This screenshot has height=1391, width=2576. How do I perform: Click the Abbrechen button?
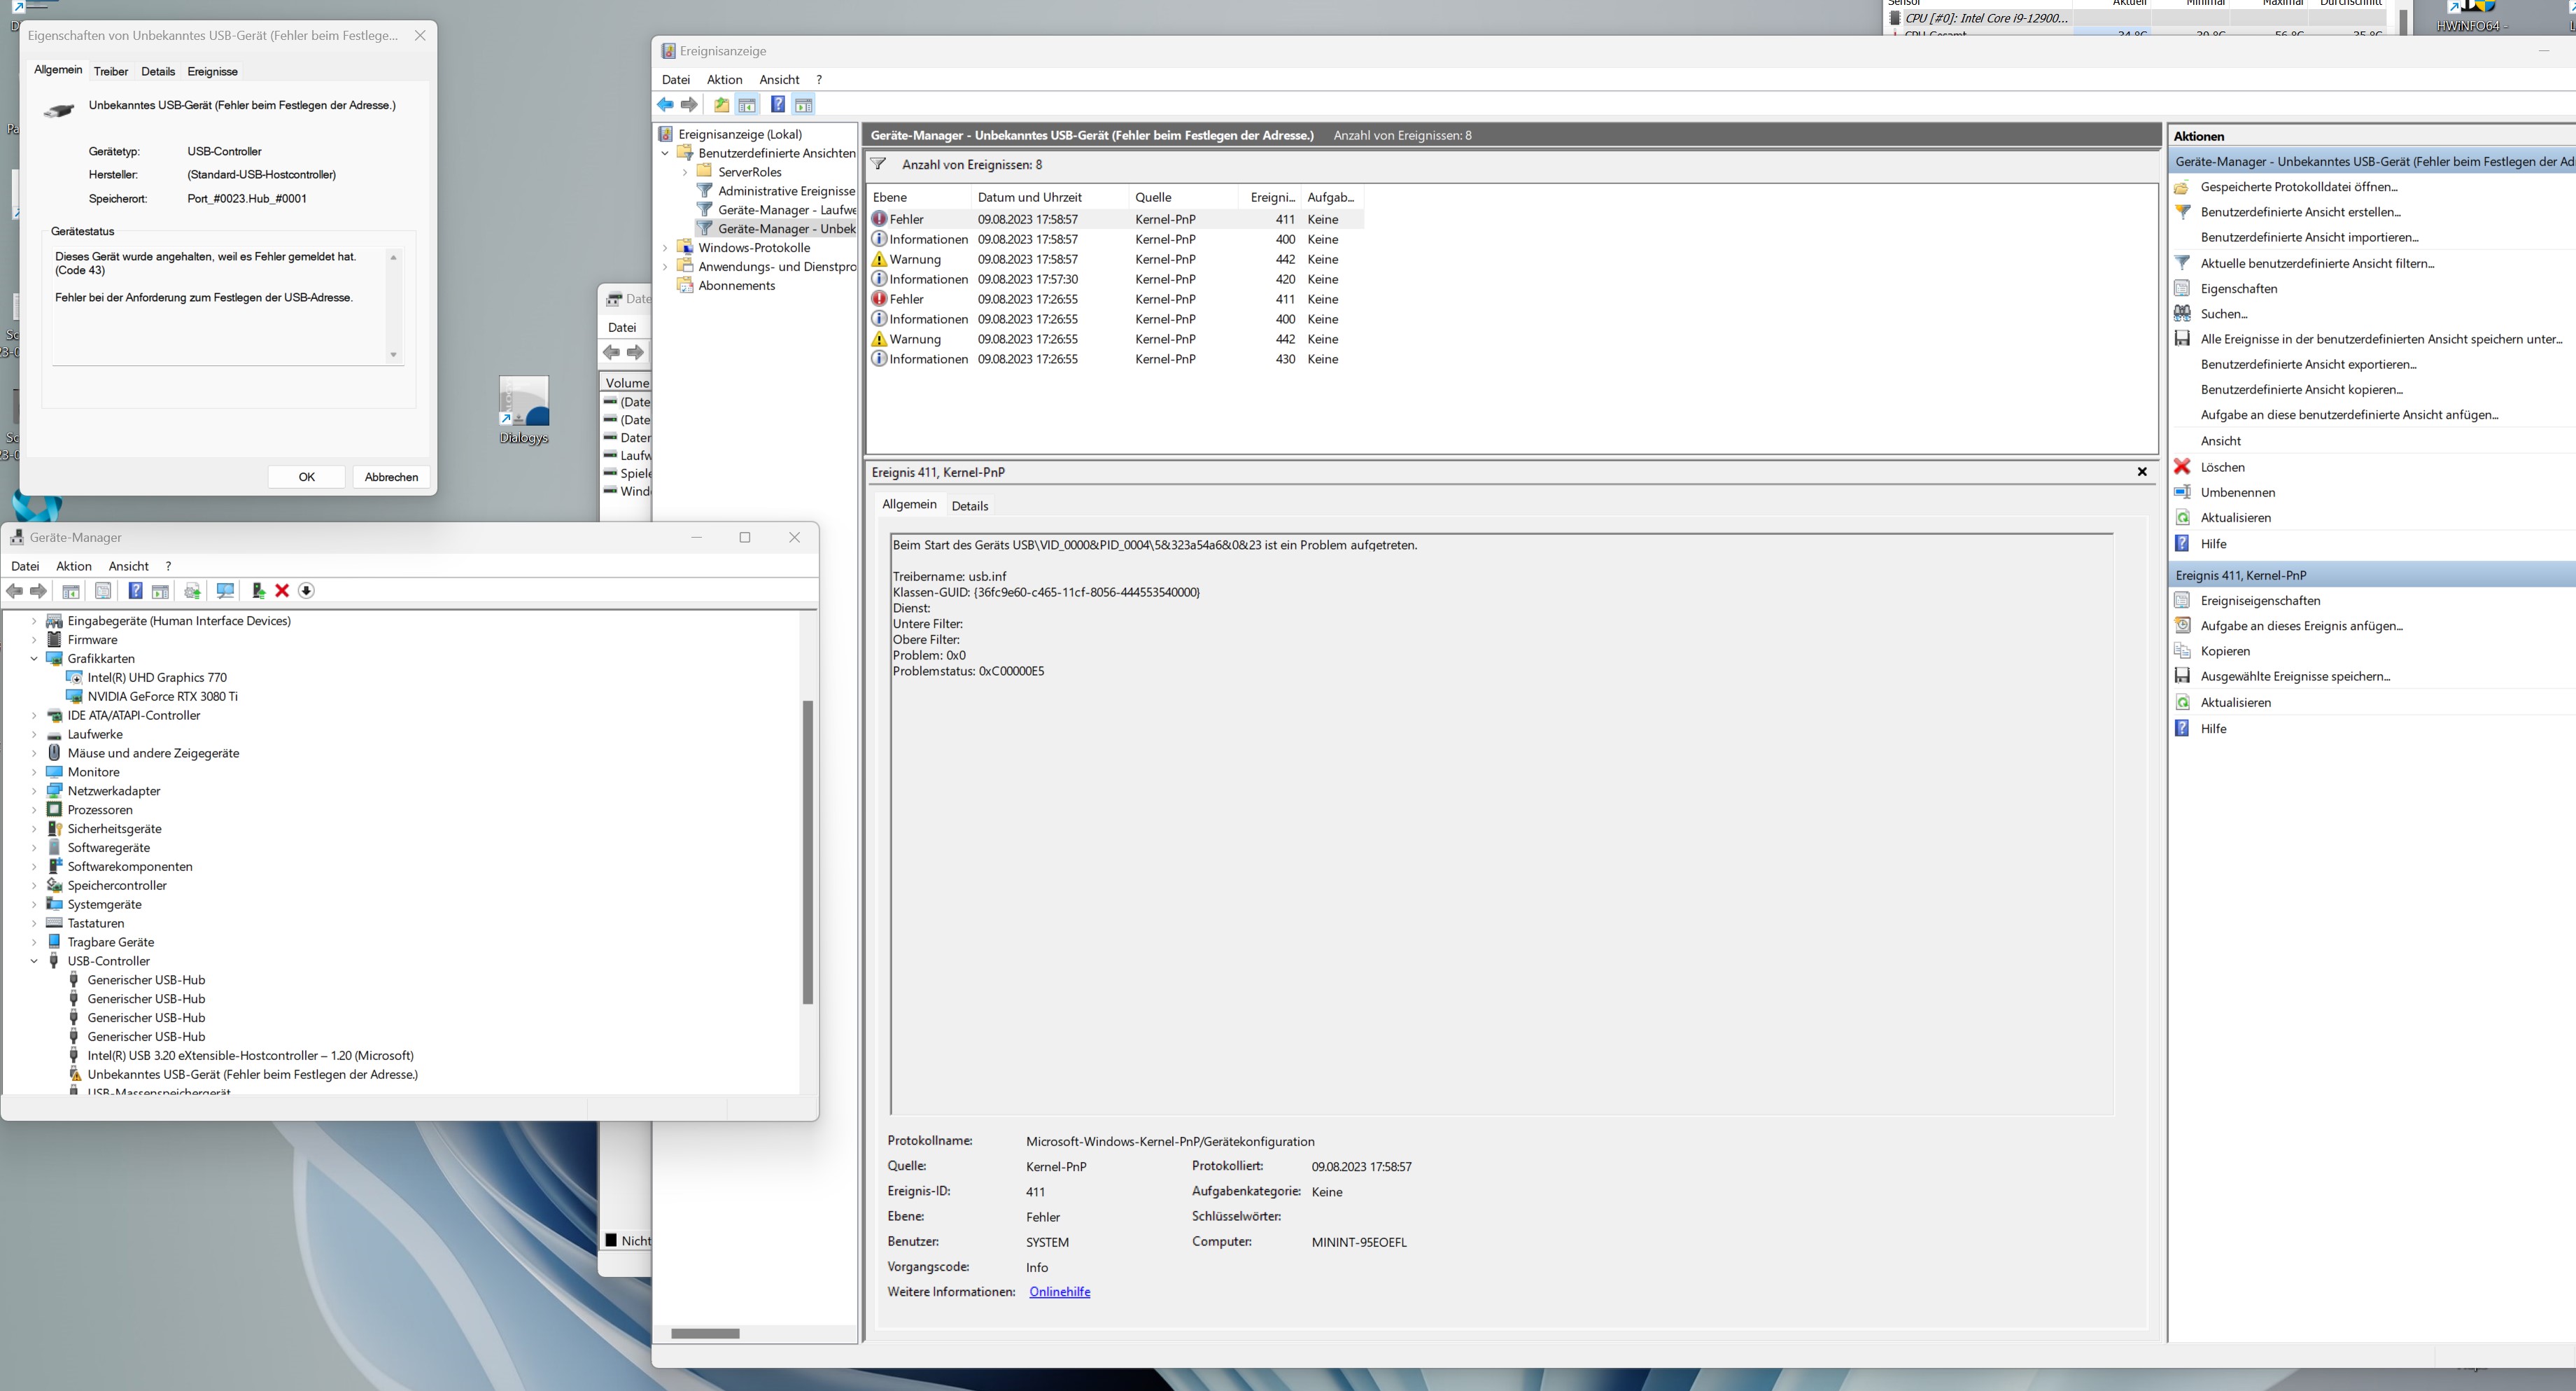pos(391,477)
